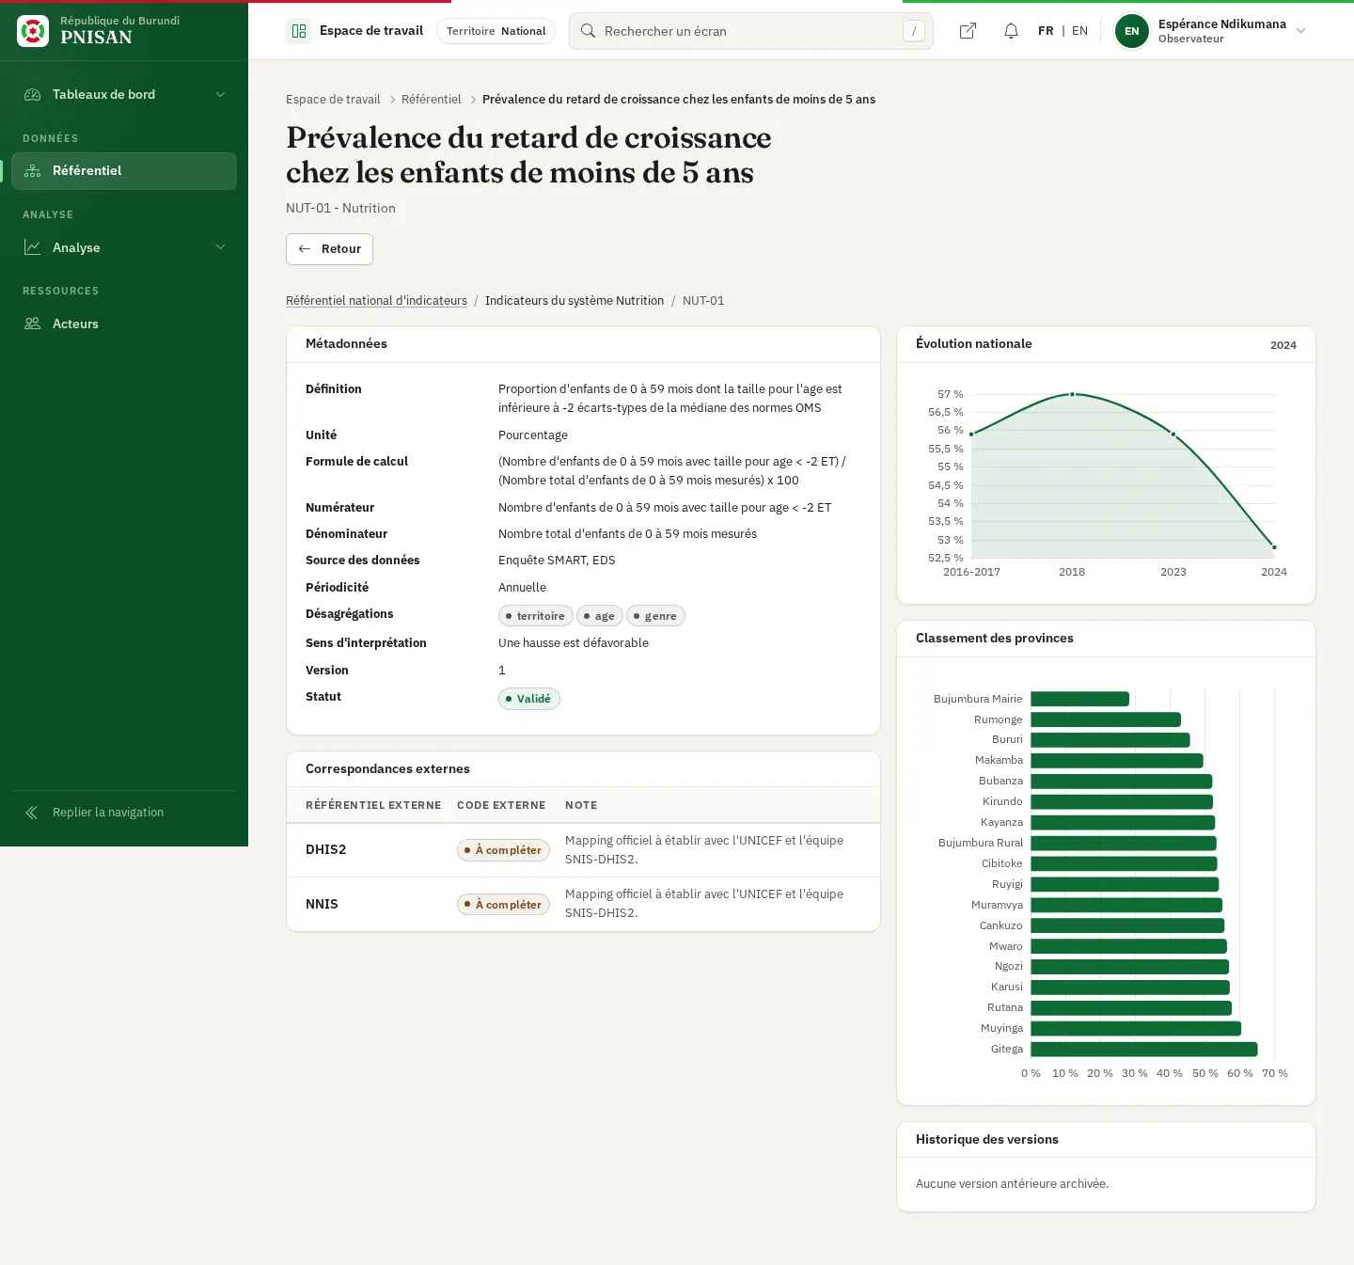This screenshot has height=1265, width=1354.
Task: Click the Référentiel hierarchy icon in sidebar
Action: point(32,170)
